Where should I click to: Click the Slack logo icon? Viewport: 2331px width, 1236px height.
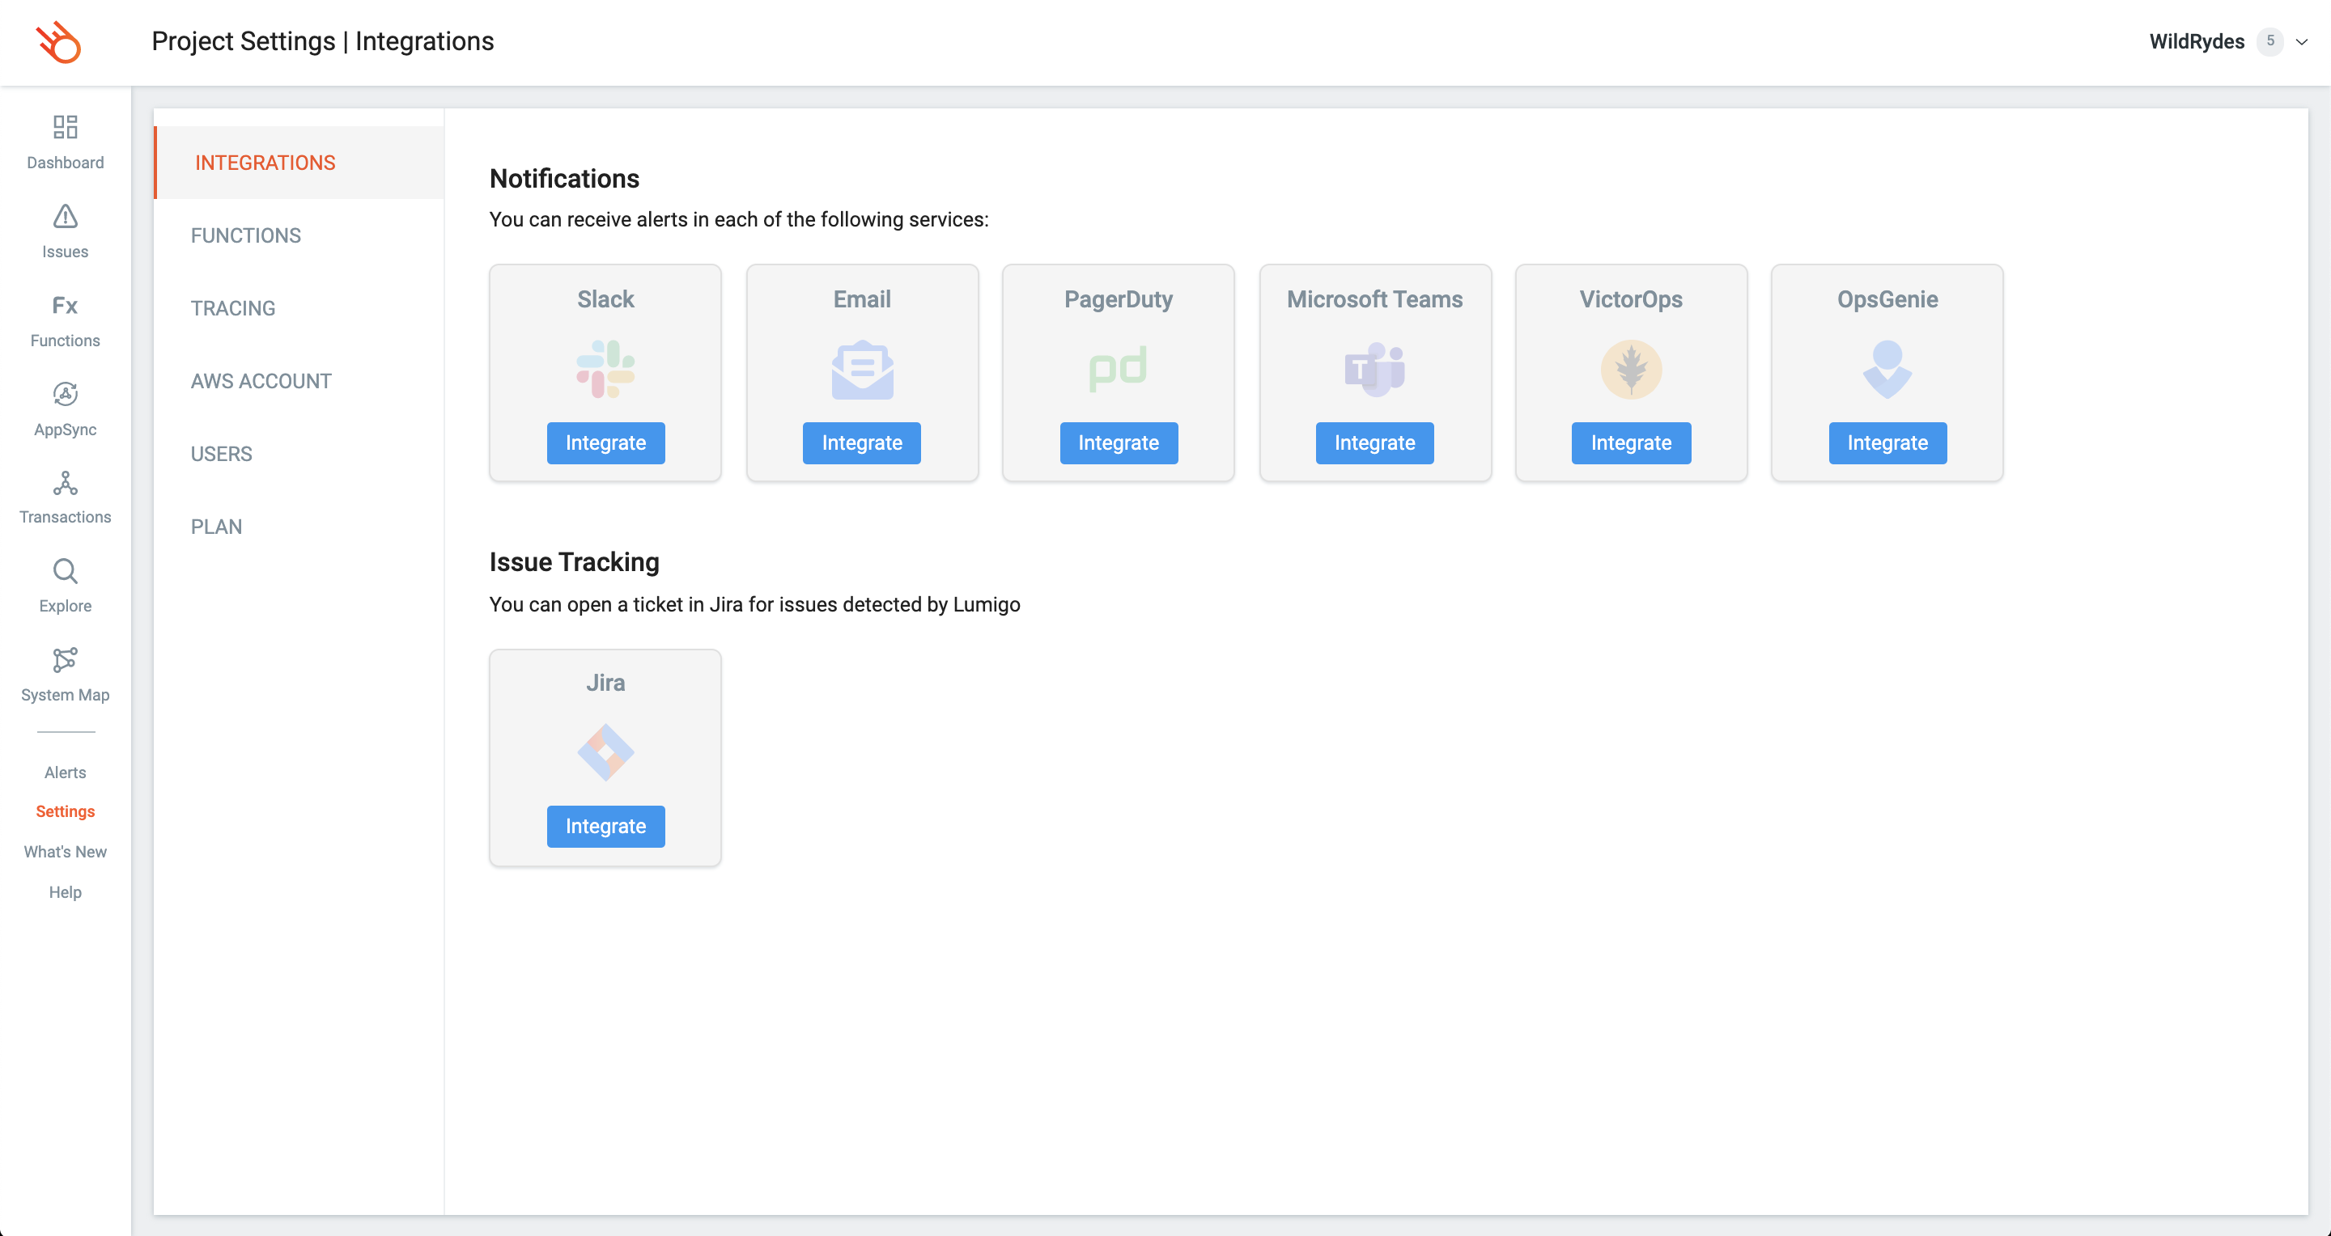coord(605,369)
